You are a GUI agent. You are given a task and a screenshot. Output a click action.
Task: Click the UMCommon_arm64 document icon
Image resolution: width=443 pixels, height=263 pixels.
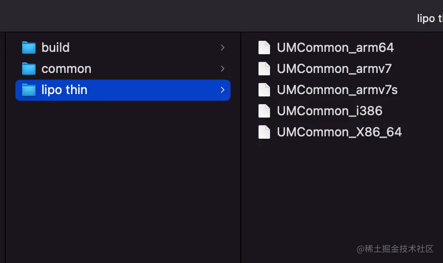coord(264,48)
